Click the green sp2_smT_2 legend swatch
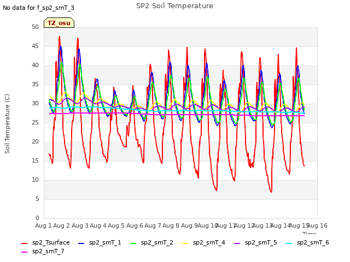350x262 pixels. pyautogui.click(x=133, y=243)
